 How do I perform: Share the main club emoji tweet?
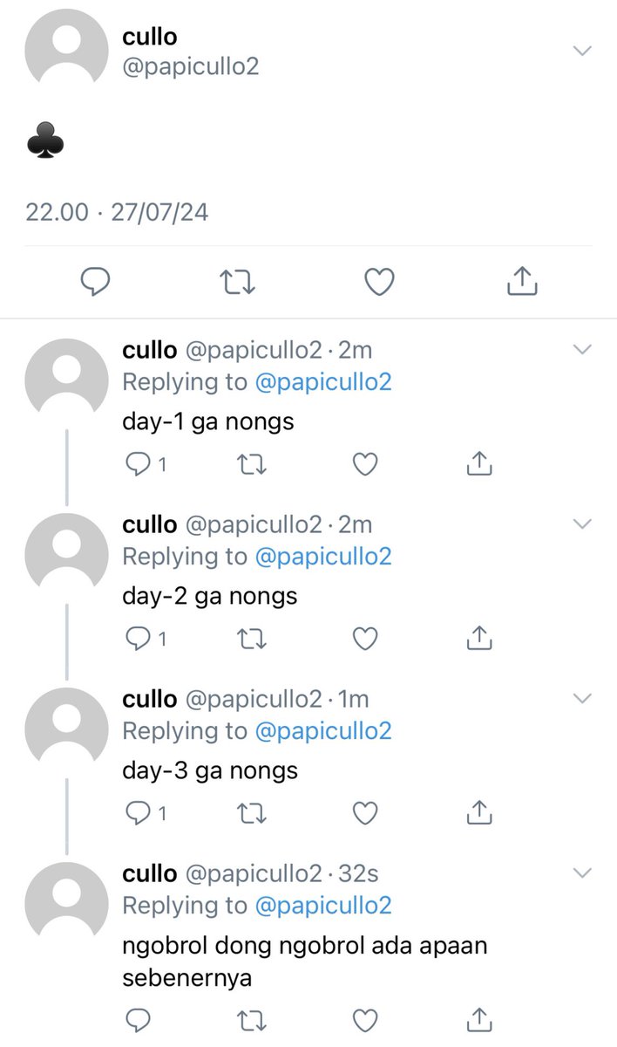(521, 281)
